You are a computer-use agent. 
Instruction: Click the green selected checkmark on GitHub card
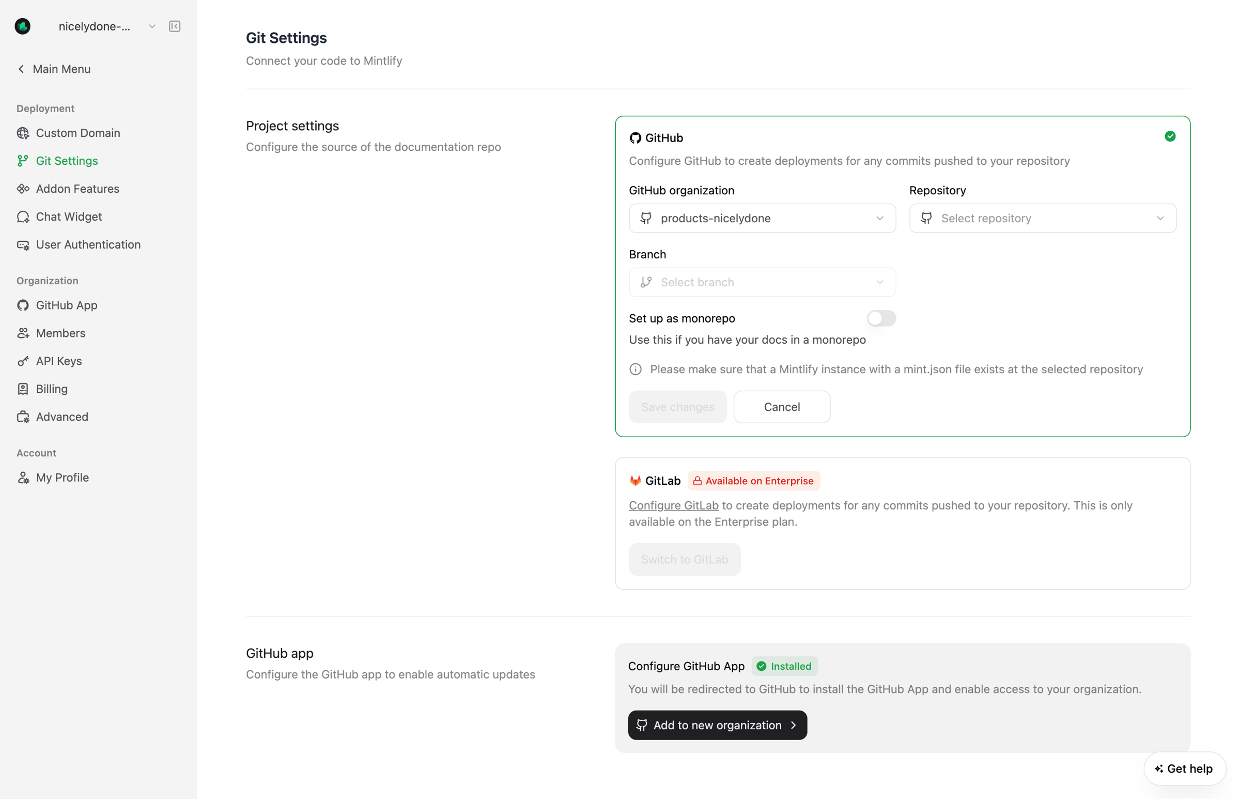pyautogui.click(x=1170, y=136)
